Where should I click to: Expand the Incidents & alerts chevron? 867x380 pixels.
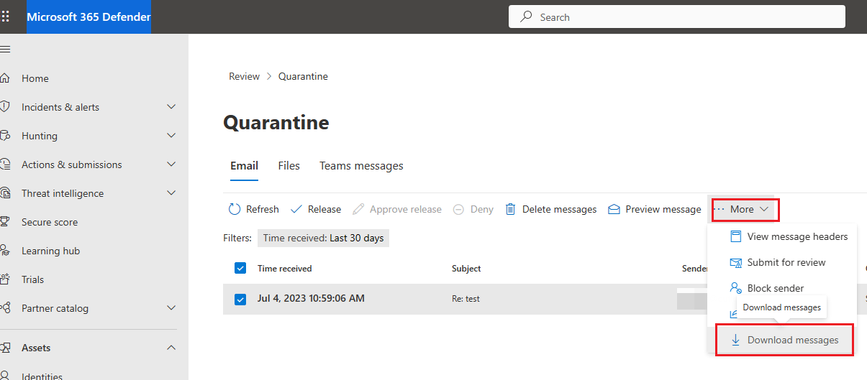[x=171, y=107]
